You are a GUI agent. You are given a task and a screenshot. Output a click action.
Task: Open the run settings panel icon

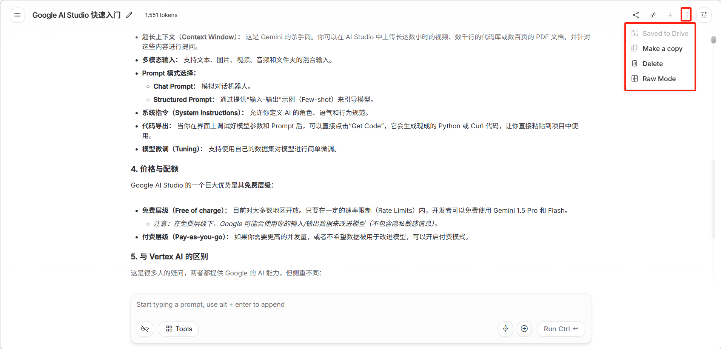704,15
